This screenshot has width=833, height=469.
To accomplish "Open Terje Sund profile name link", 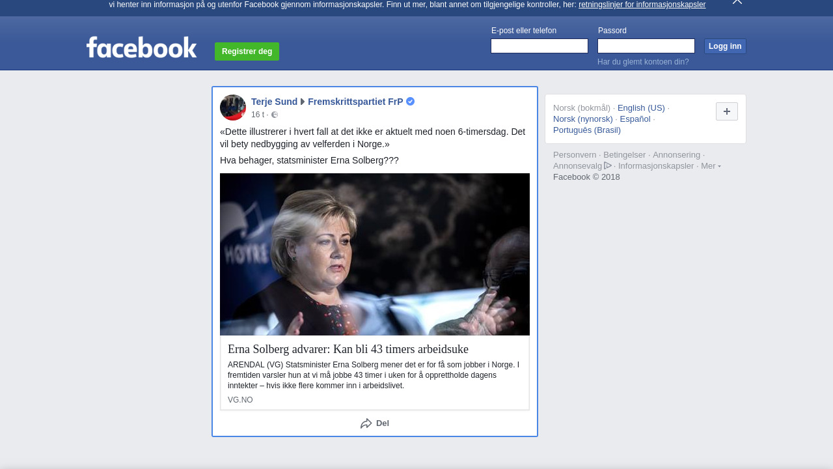I will (274, 102).
